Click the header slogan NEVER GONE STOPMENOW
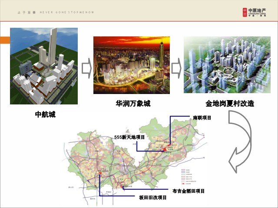Screen dimensions: 278x208 point(67,13)
